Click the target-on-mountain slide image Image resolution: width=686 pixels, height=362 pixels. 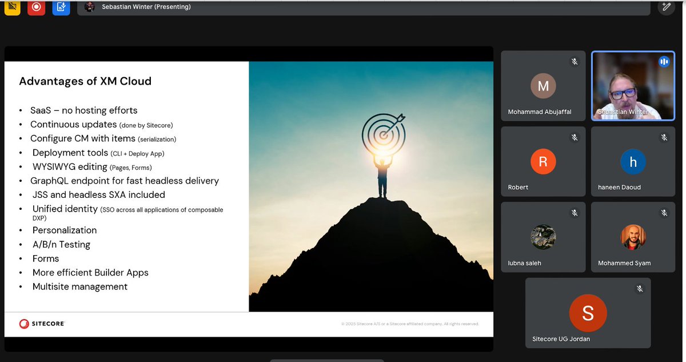pos(371,186)
